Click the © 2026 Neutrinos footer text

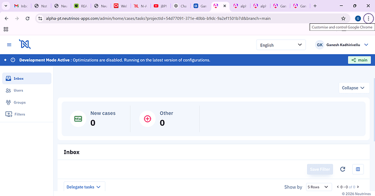click(x=356, y=194)
